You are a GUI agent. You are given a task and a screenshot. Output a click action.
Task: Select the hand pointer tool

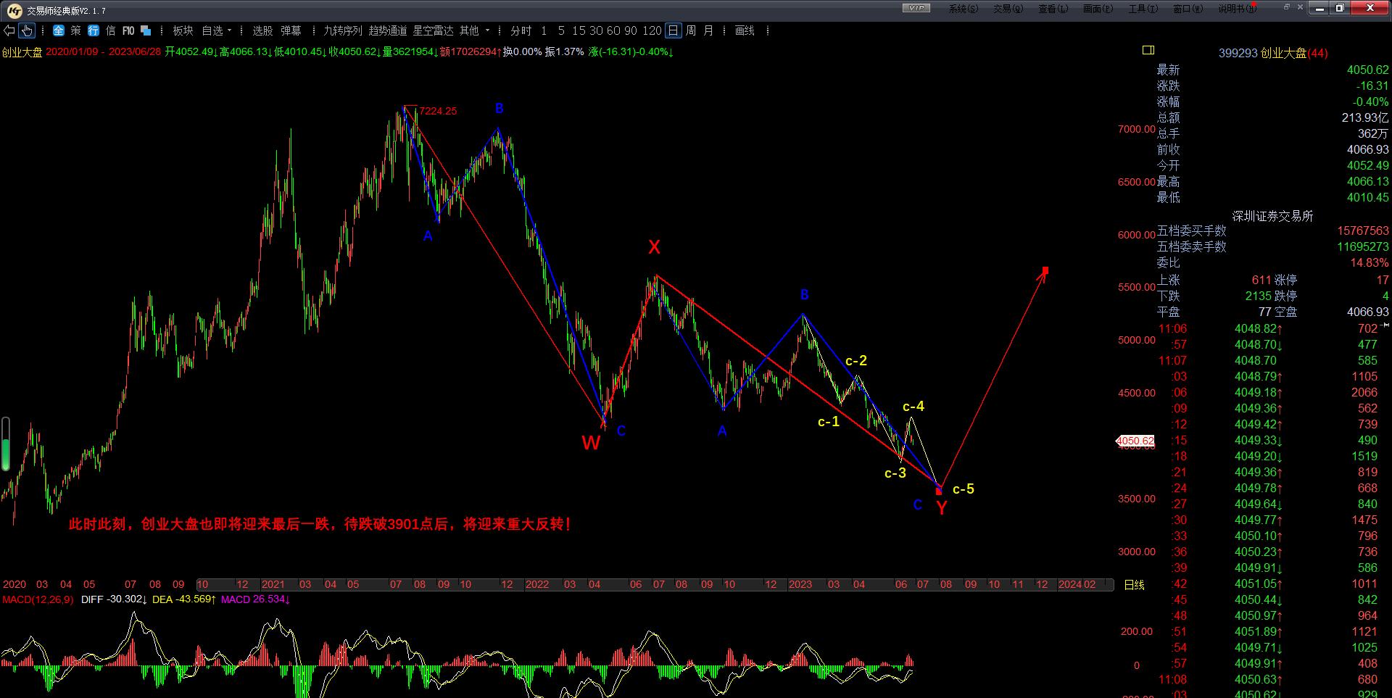(27, 30)
